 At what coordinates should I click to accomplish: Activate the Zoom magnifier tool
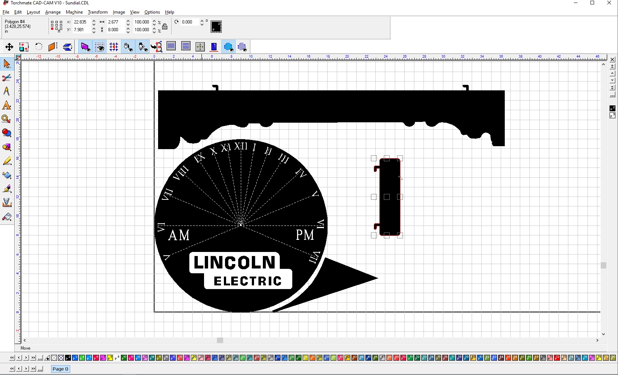7,119
